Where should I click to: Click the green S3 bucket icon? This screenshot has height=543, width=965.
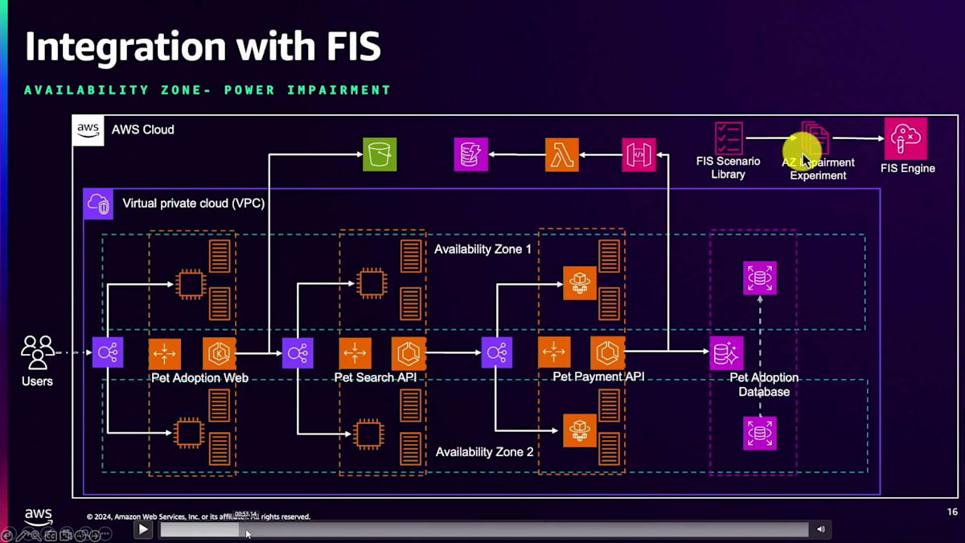point(380,154)
